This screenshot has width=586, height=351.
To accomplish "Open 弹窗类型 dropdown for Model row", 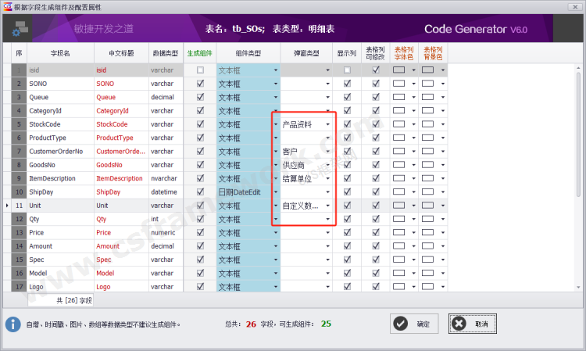I will (x=327, y=274).
